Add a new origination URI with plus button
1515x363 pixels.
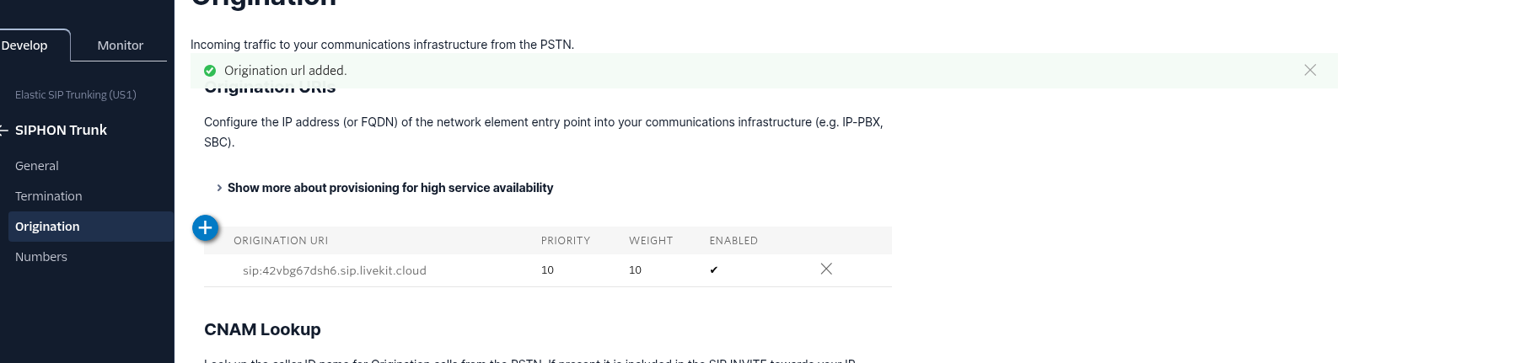tap(206, 227)
